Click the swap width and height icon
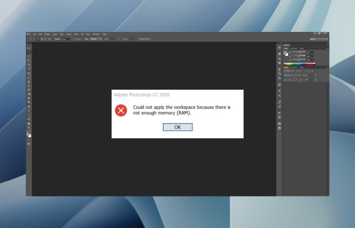This screenshot has width=355, height=228. 119,39
